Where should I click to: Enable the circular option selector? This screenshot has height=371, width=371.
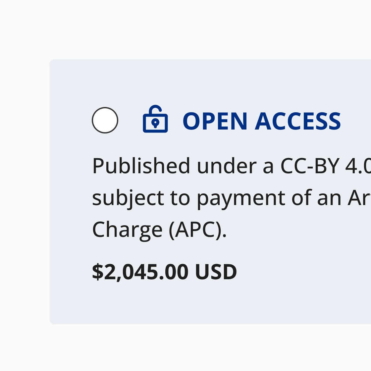click(105, 120)
